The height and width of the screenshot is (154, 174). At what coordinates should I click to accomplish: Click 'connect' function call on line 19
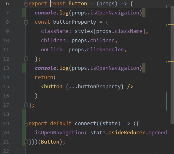[x=85, y=123]
